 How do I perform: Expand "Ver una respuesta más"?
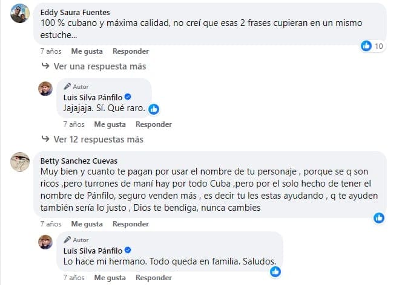[99, 66]
